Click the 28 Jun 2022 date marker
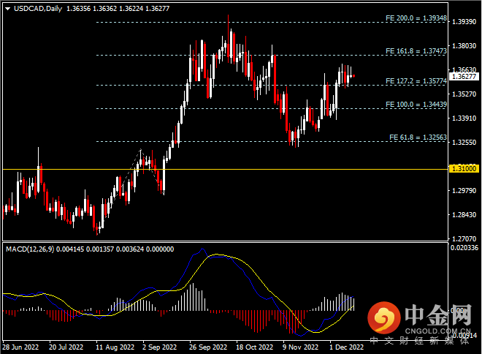This screenshot has width=482, height=354. tap(20, 348)
